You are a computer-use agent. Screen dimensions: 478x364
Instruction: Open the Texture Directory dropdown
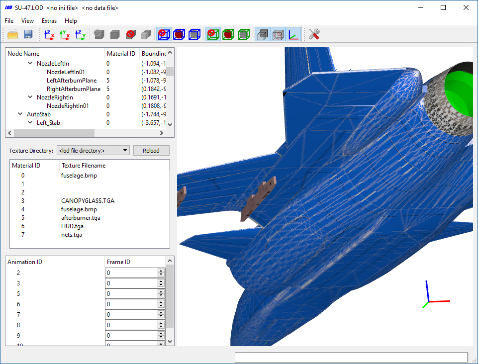click(x=93, y=150)
